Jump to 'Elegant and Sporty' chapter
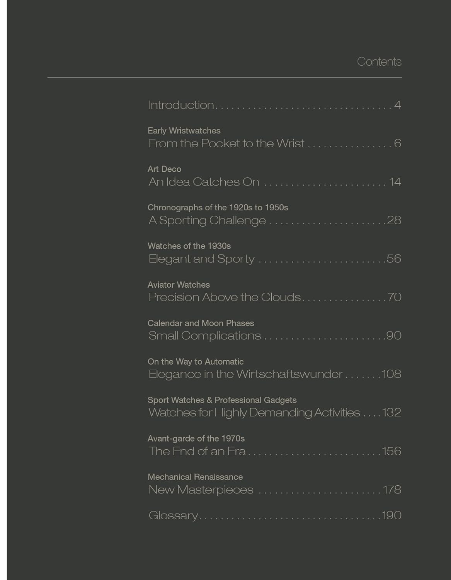The image size is (451, 580). coord(202,259)
